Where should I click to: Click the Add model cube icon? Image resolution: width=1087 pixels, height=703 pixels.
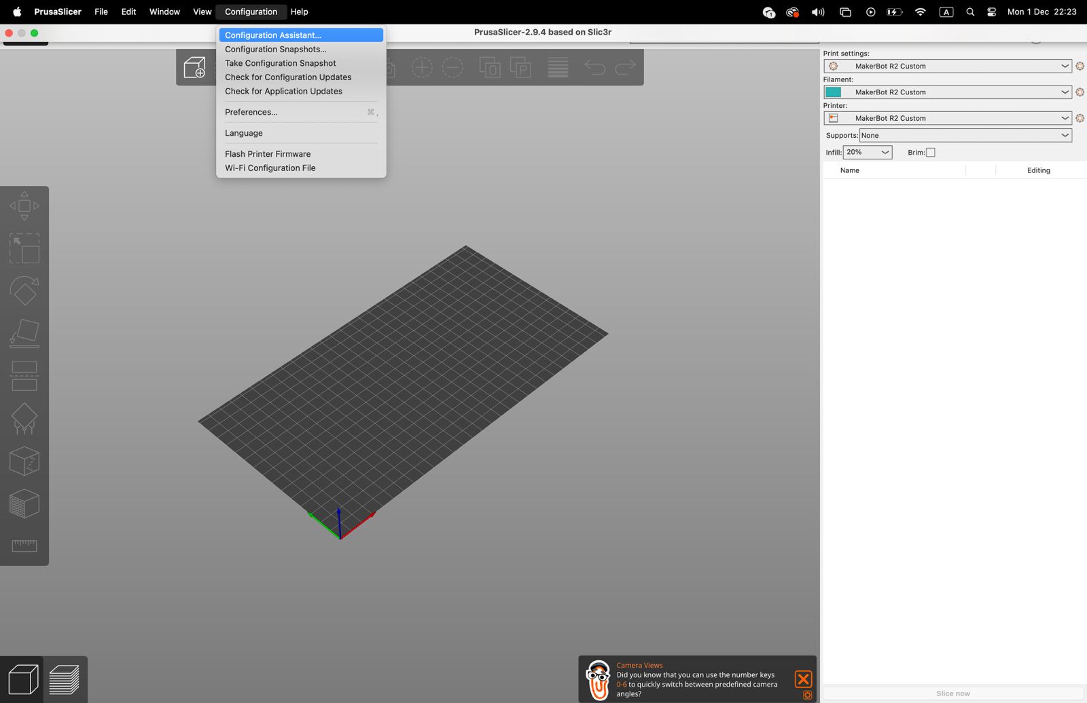pyautogui.click(x=194, y=67)
